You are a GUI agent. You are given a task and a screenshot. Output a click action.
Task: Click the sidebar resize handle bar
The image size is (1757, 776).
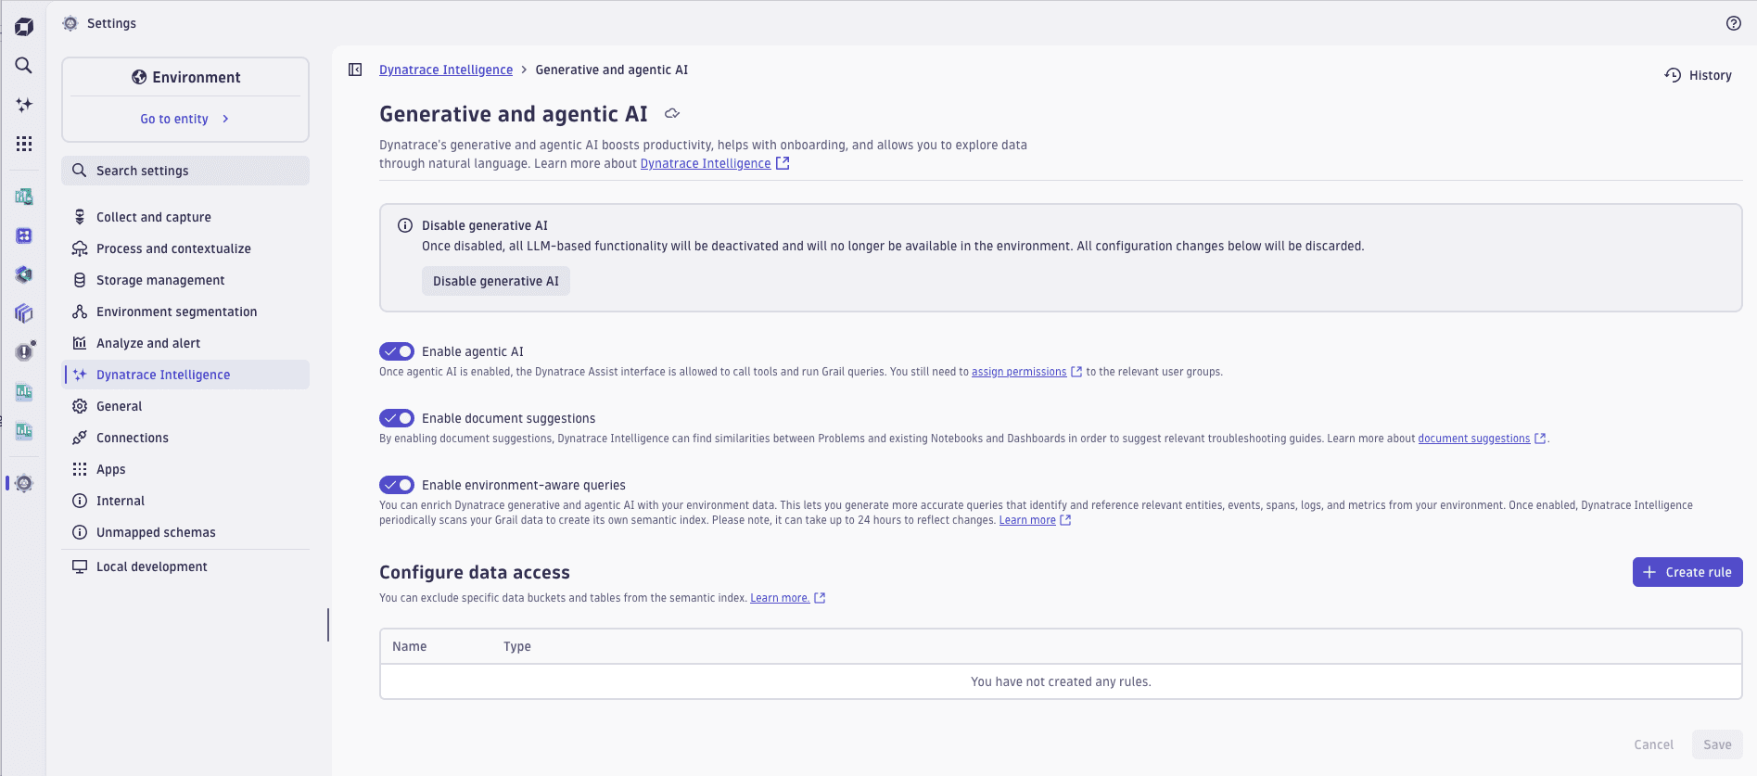[328, 624]
